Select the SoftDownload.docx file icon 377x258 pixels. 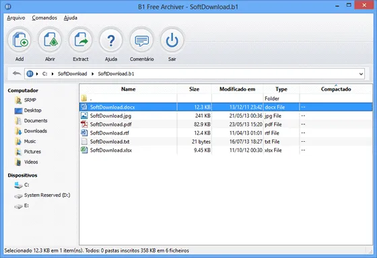click(x=84, y=107)
